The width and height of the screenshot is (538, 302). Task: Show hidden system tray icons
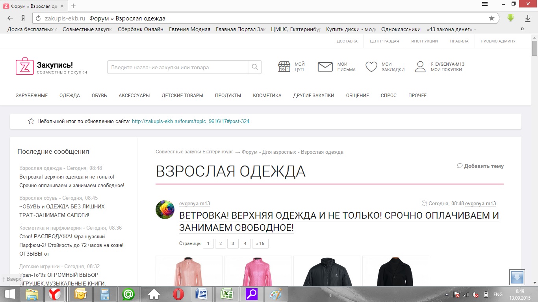(447, 295)
